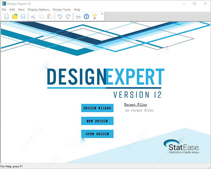Click the Save disk icon
The height and width of the screenshot is (169, 211).
click(x=23, y=17)
